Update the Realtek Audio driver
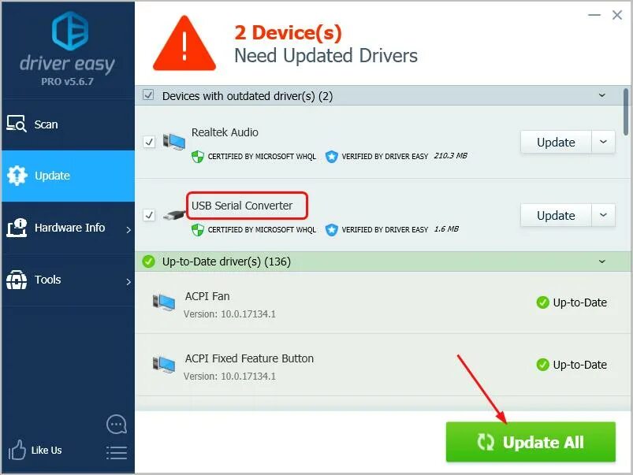 click(556, 142)
